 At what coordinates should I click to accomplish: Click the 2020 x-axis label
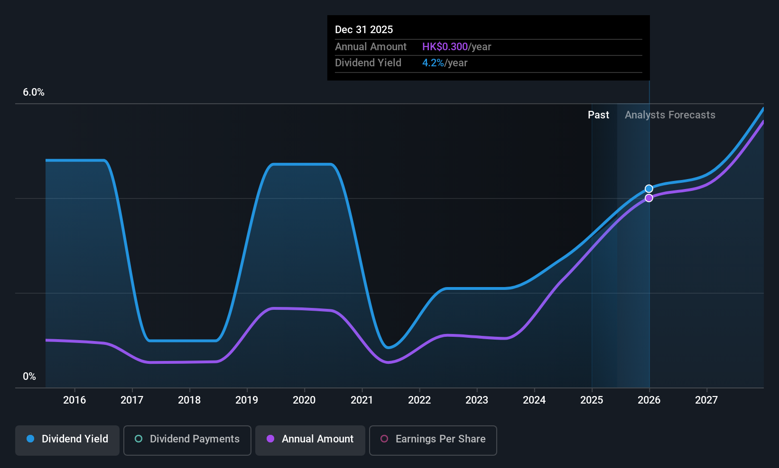click(304, 400)
